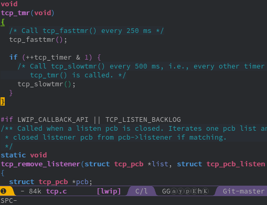Click the circled 'a' auto-complete indicator
This screenshot has height=205, width=267.
(x=174, y=191)
